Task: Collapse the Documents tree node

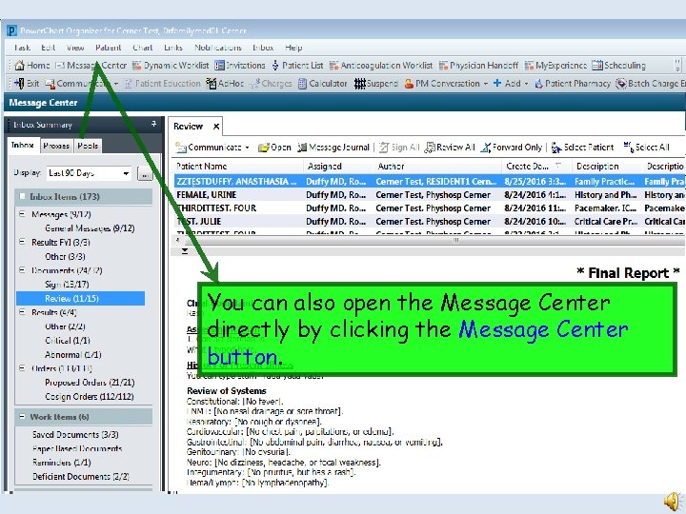Action: (22, 270)
